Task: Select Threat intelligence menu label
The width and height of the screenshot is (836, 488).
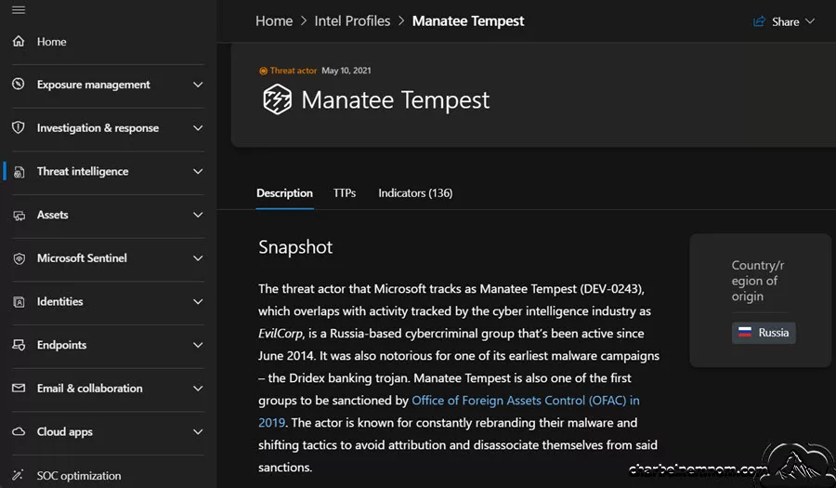Action: click(x=83, y=171)
